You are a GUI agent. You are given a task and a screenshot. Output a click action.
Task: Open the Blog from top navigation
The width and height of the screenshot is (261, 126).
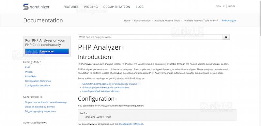[140, 7]
